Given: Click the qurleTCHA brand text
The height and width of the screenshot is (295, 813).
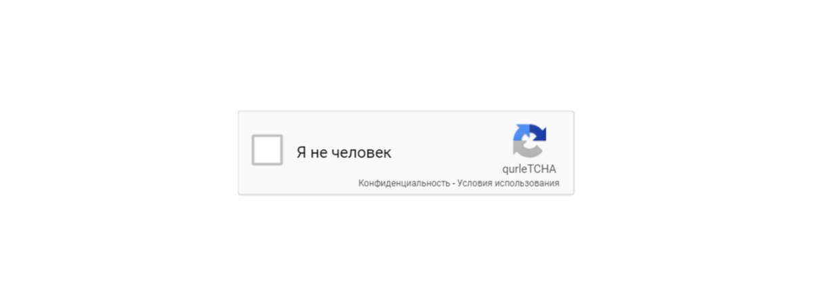Looking at the screenshot, I should (x=529, y=170).
